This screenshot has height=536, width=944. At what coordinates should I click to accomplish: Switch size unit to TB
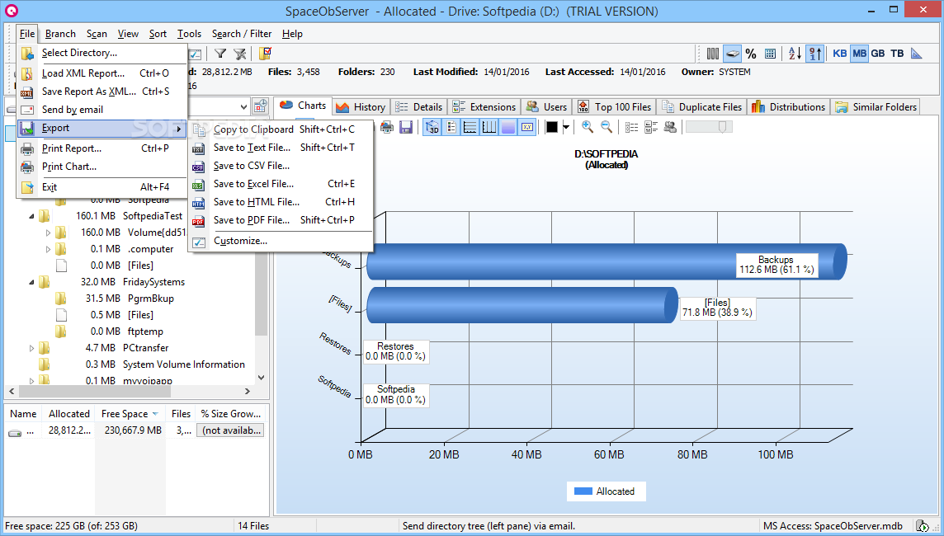coord(897,54)
